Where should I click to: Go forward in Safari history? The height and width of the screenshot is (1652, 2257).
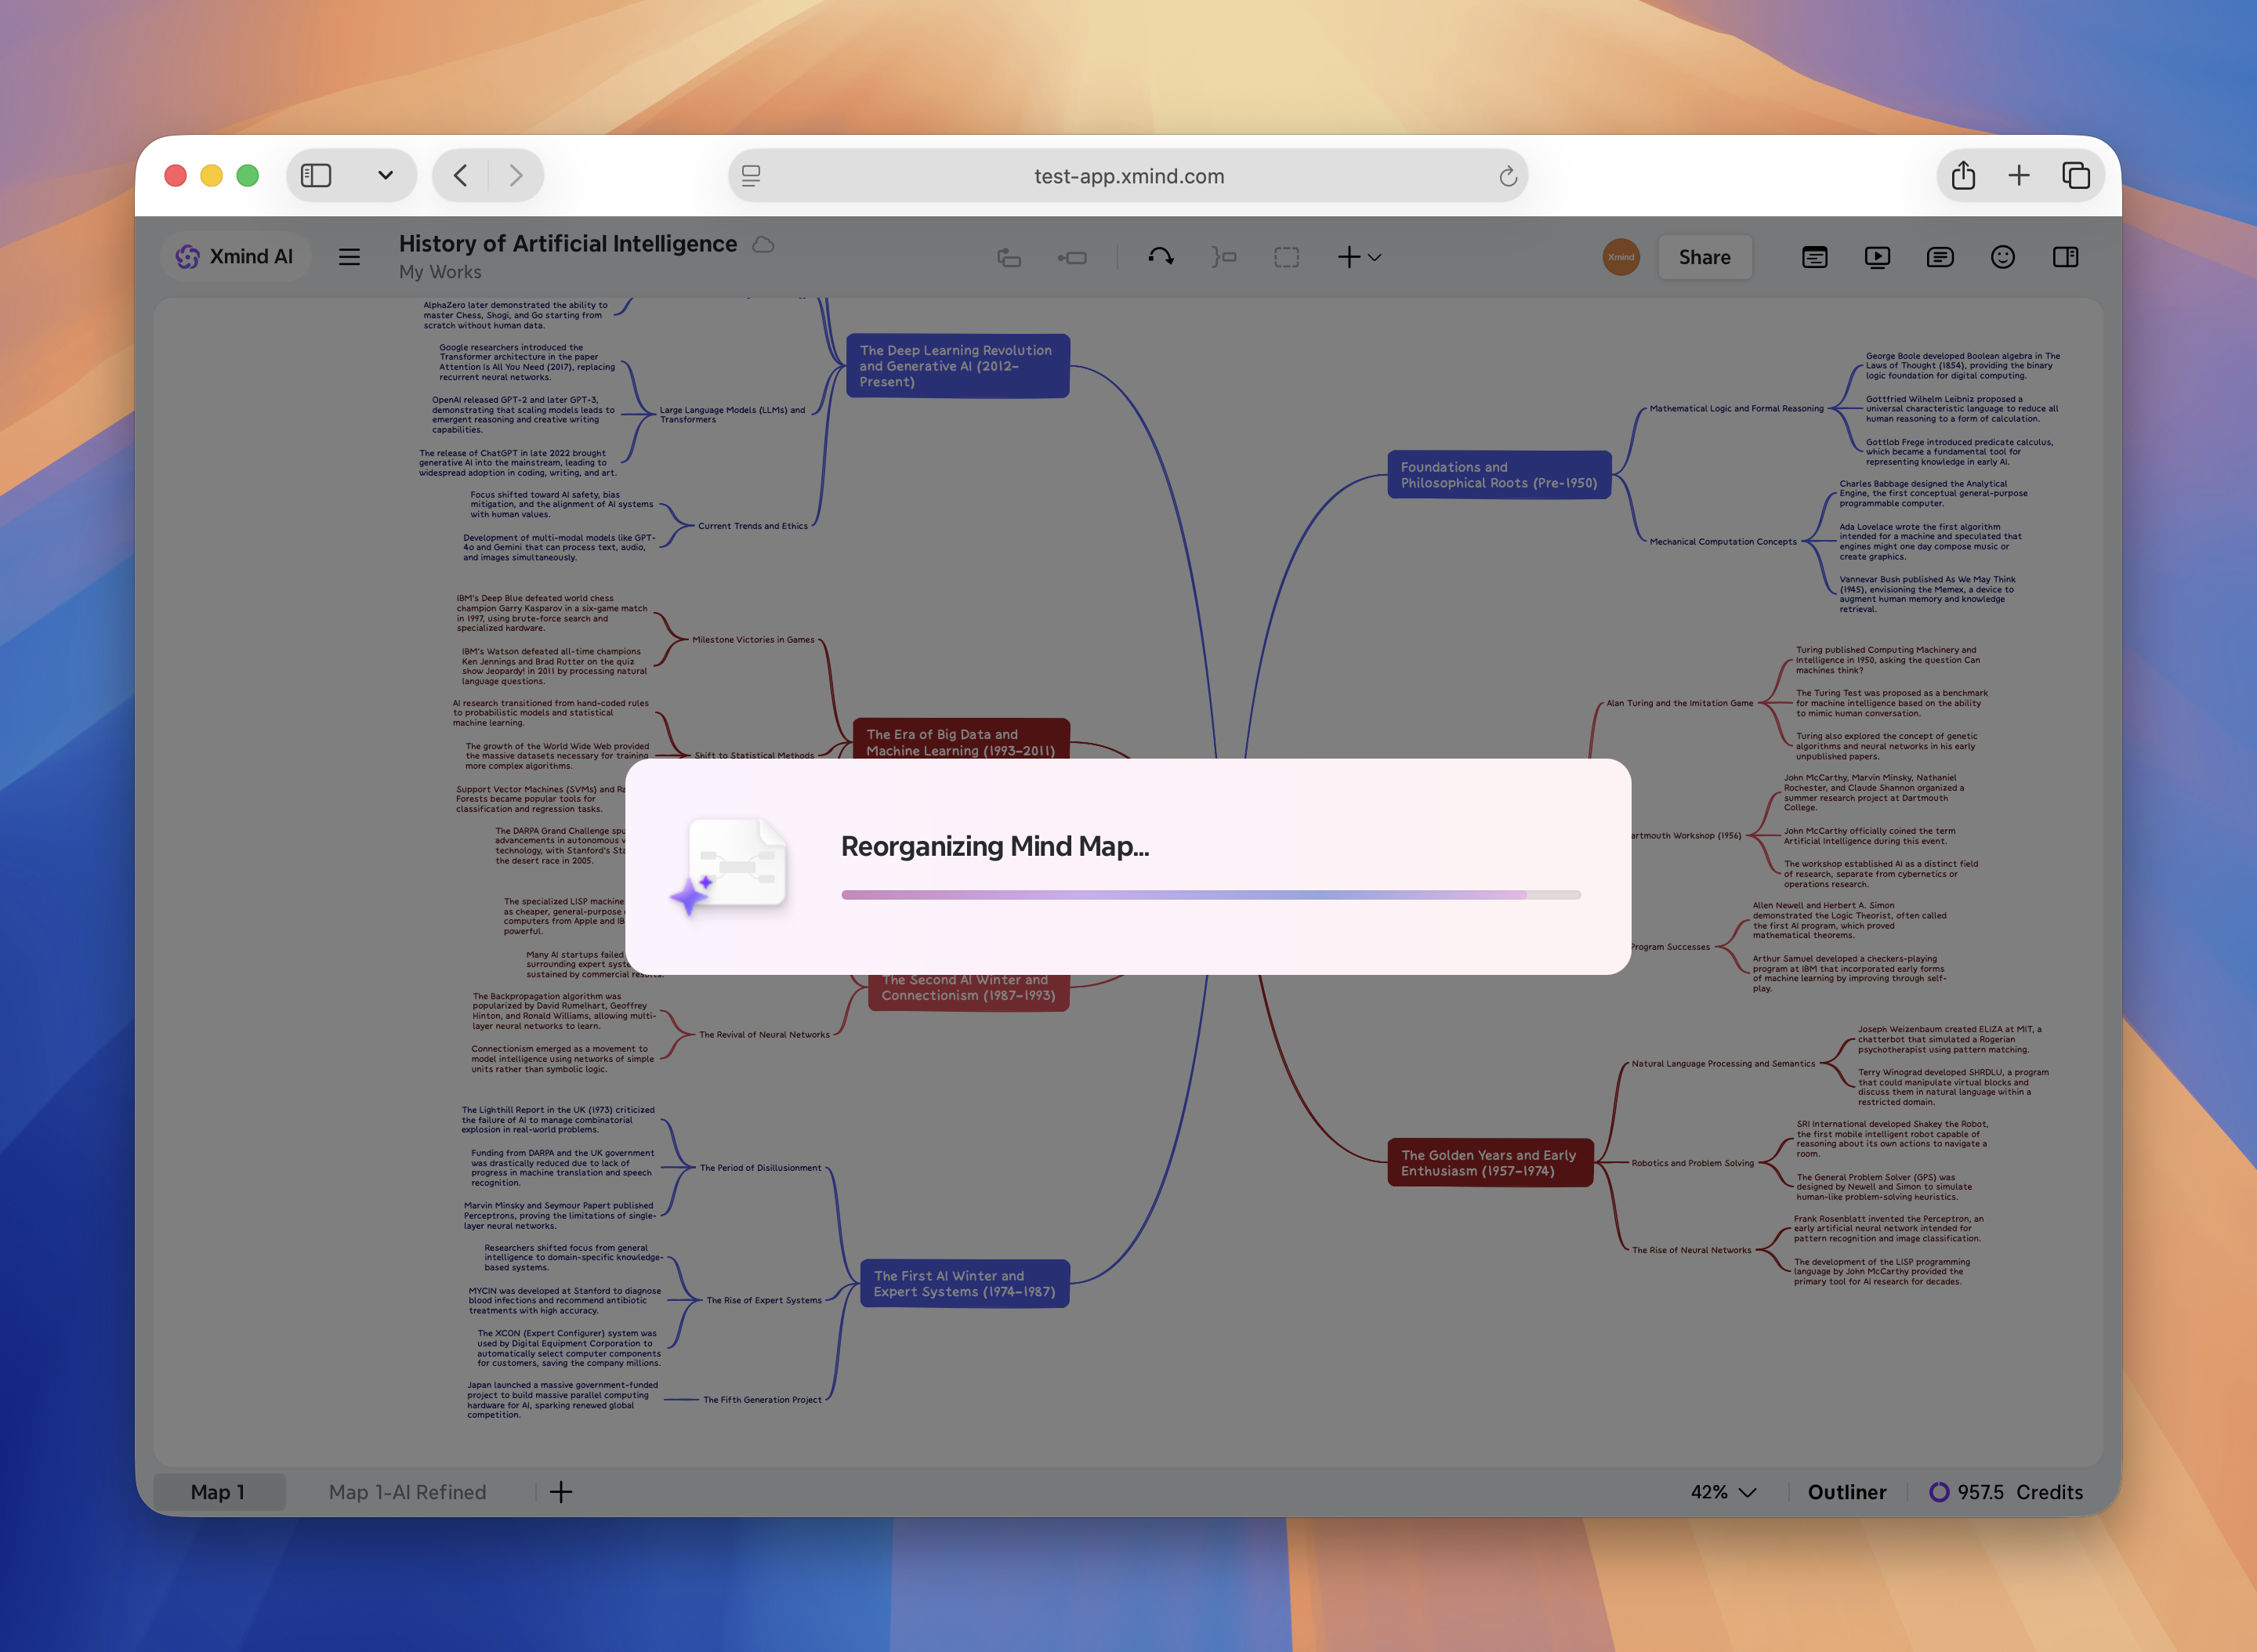pyautogui.click(x=516, y=176)
